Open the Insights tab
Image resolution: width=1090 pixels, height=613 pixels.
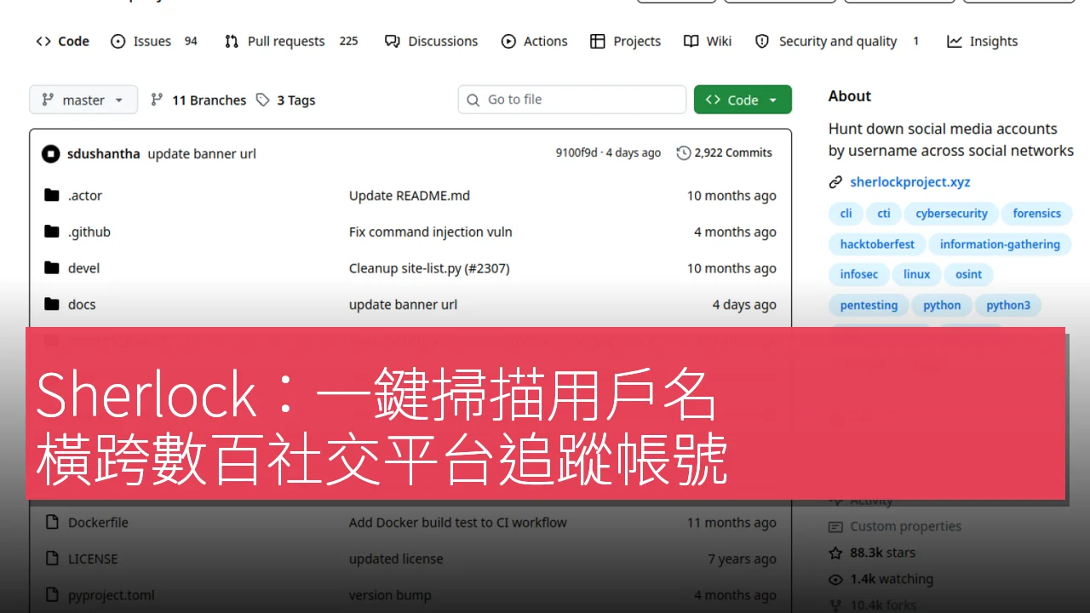(983, 41)
